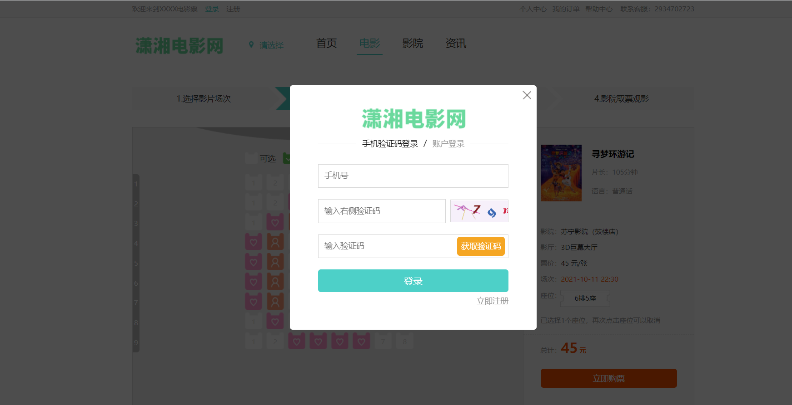Click the showtime 2021-10-11 22:30
The width and height of the screenshot is (792, 405).
click(589, 279)
